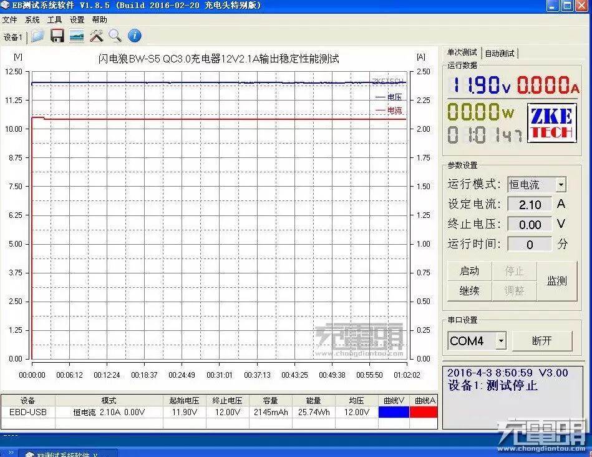Switch to the 单次测试 tab
Screen dimensions: 592x457
462,52
